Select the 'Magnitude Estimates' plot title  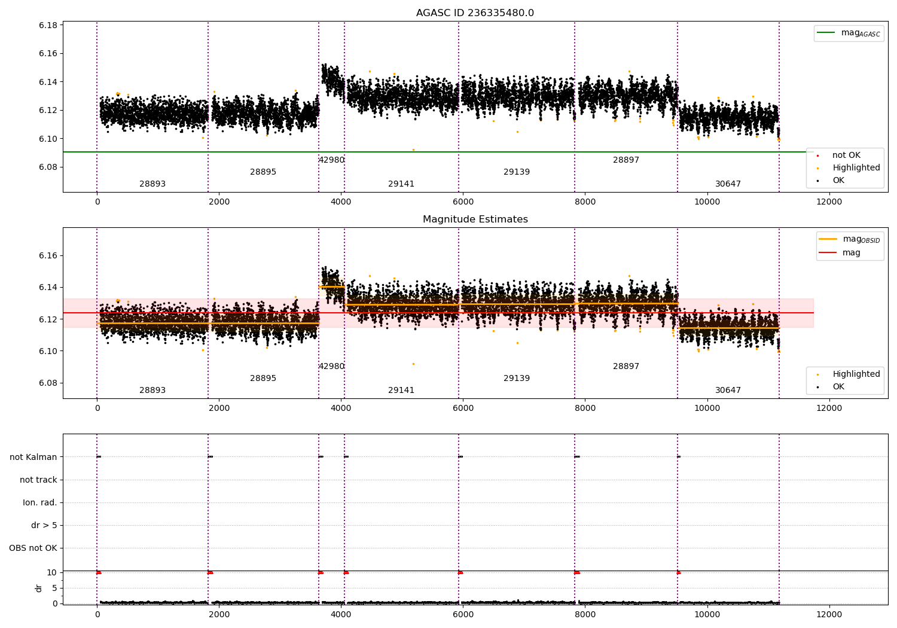475,220
